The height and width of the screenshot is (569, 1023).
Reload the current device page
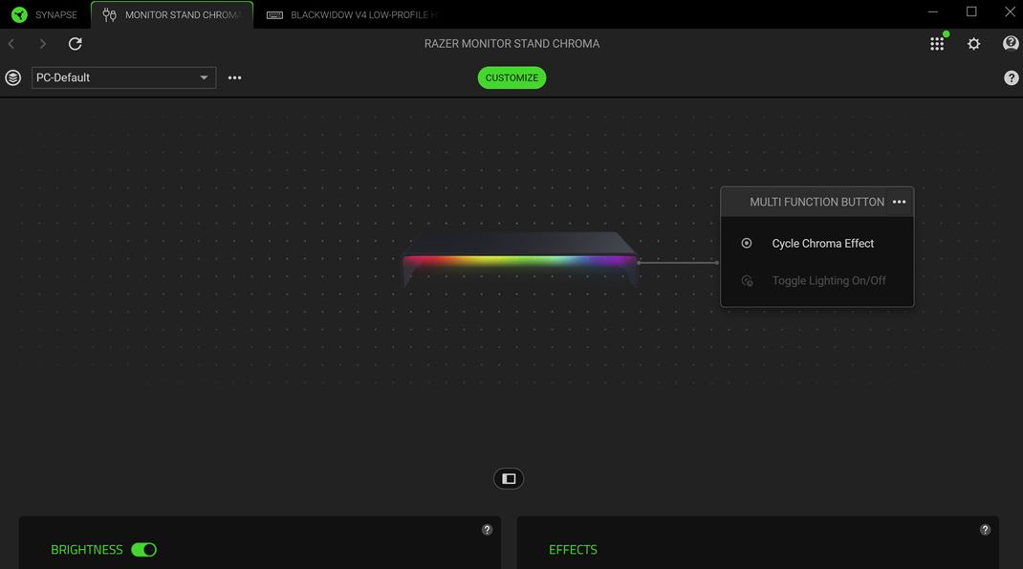[x=75, y=43]
